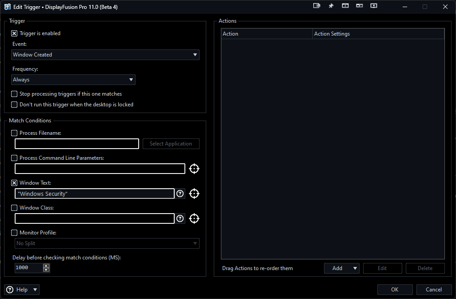Viewport: 456px width, 299px height.
Task: Click the span-window-across-monitors title bar icon
Action: pos(345,6)
